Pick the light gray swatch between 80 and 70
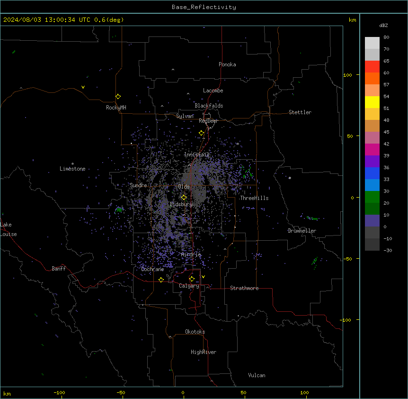 372,43
